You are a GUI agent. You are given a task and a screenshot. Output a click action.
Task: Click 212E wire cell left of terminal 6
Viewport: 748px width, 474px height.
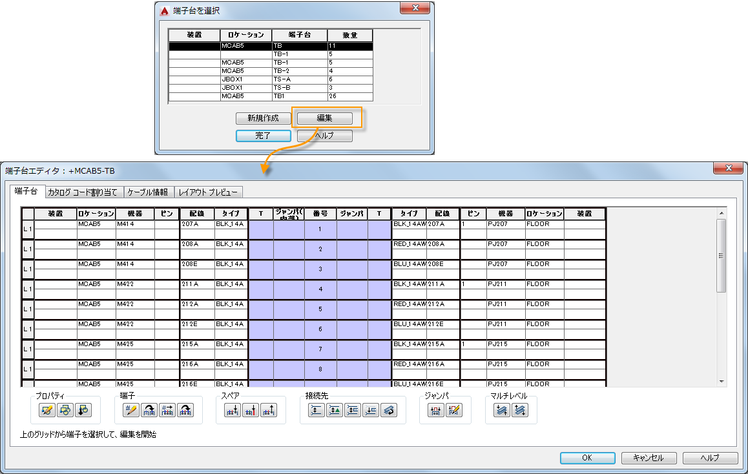pyautogui.click(x=198, y=324)
